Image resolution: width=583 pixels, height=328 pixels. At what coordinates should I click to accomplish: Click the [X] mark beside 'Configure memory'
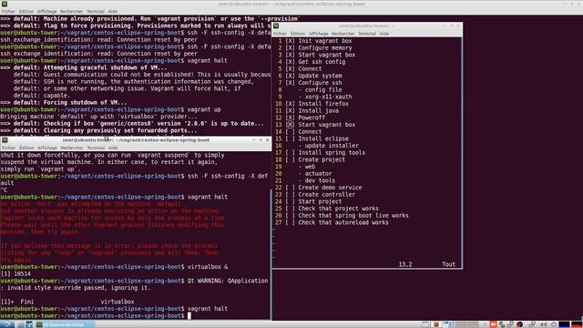(x=290, y=48)
